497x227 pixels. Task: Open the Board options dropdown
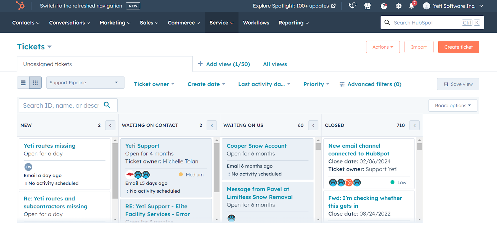coord(453,105)
